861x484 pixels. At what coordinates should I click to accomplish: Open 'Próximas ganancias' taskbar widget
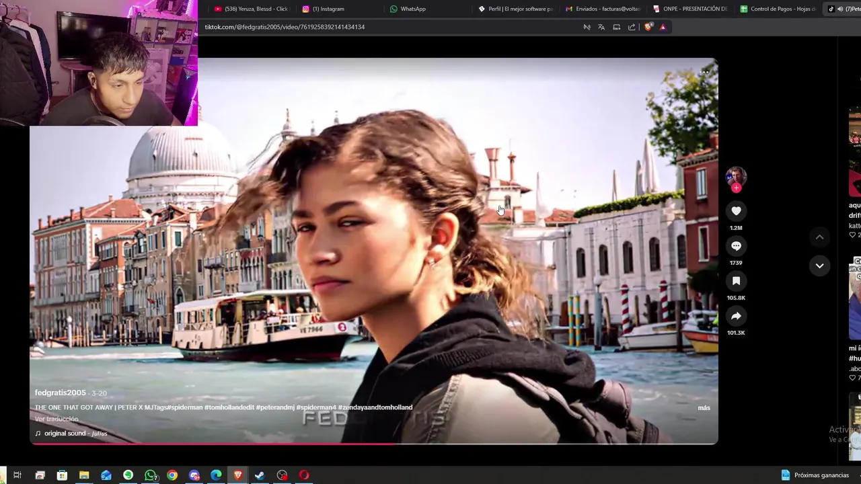click(x=815, y=475)
